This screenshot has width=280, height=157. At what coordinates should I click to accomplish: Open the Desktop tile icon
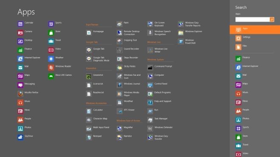(x=20, y=41)
